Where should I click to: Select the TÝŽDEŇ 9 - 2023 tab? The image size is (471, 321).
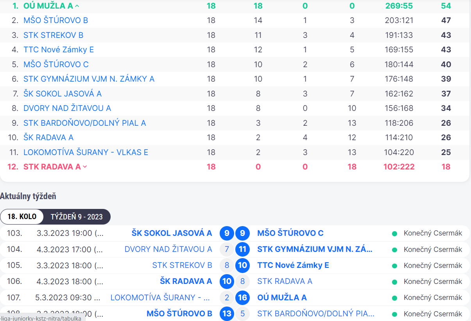(x=77, y=217)
